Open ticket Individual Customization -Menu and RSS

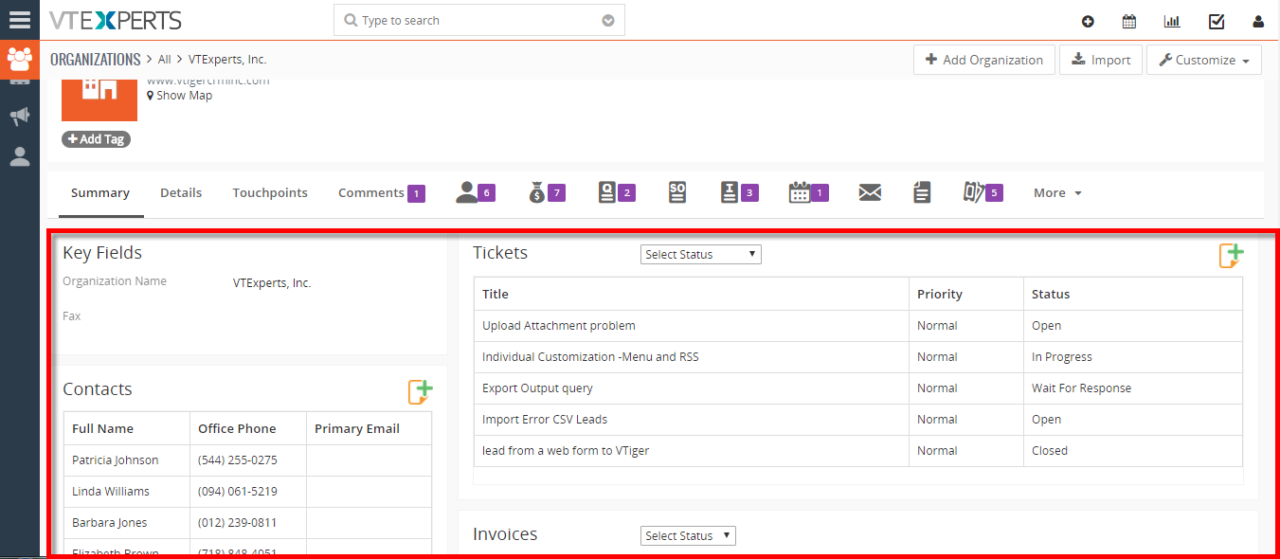click(590, 356)
